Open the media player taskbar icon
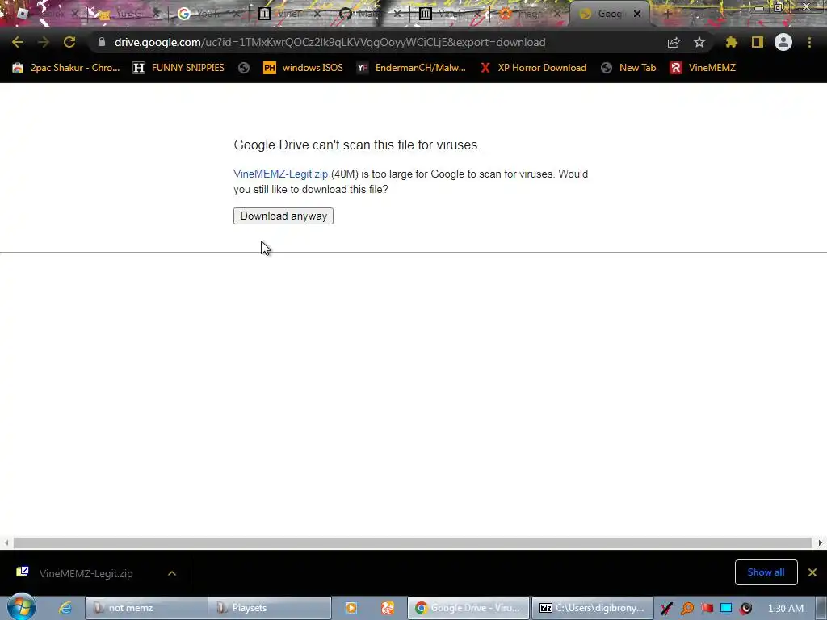Screen dimensions: 827x620 [x=351, y=608]
